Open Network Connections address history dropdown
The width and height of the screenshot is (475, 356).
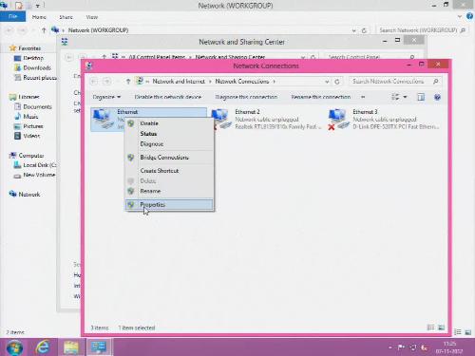pos(327,82)
